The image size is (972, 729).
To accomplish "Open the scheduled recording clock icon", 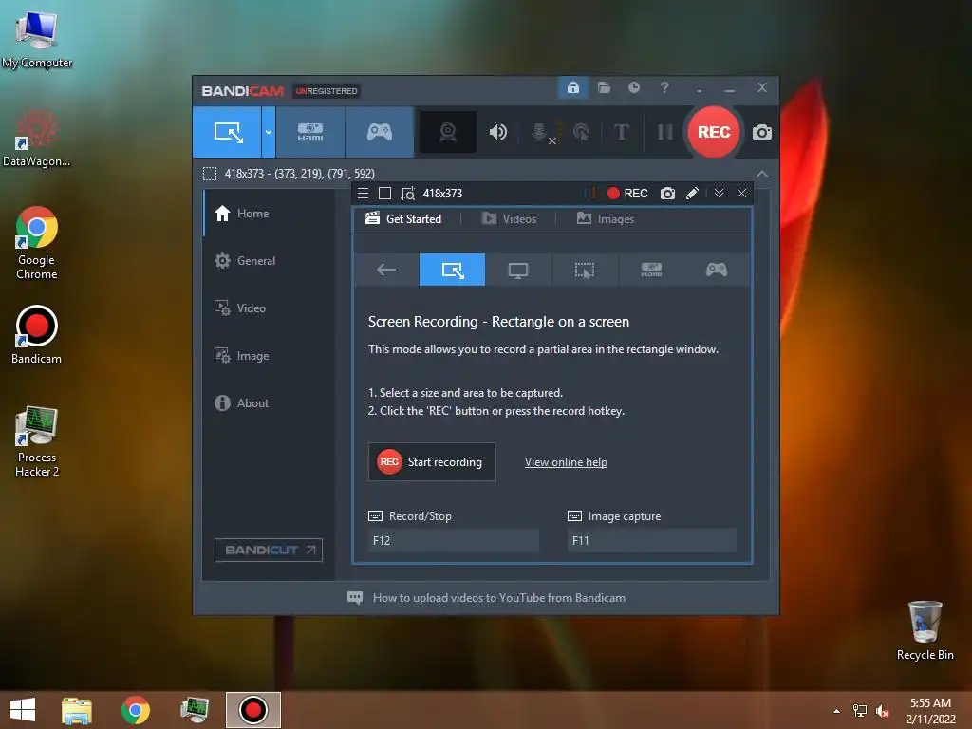I will click(633, 87).
